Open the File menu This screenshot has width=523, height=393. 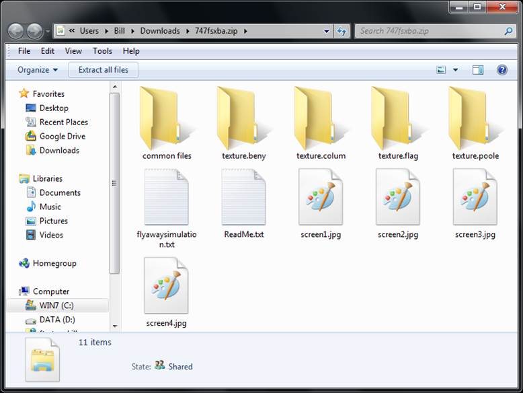point(24,50)
